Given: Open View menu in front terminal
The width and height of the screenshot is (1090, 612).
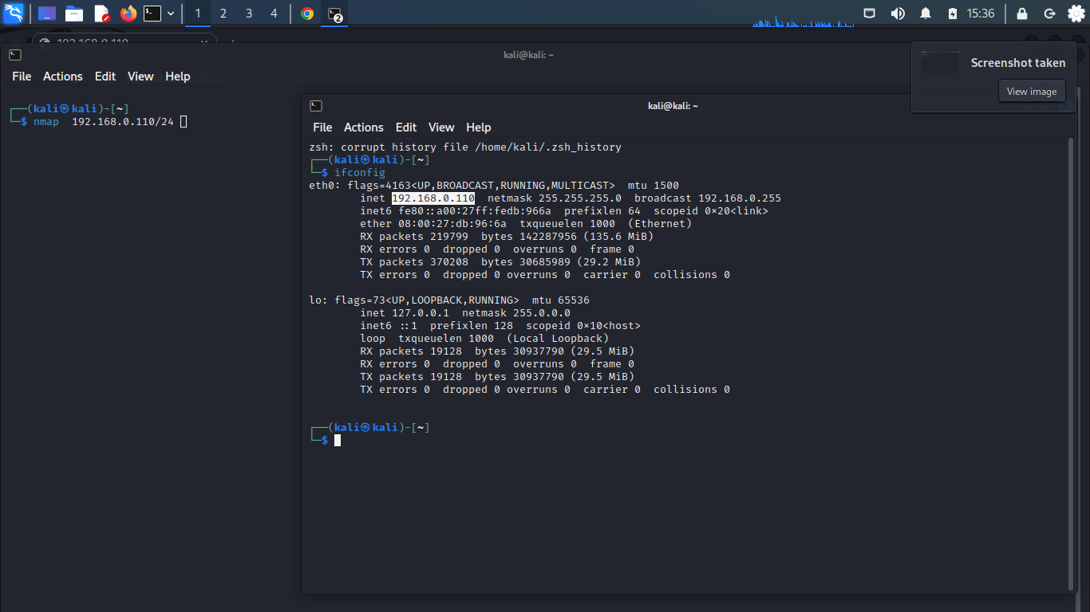Looking at the screenshot, I should point(441,127).
